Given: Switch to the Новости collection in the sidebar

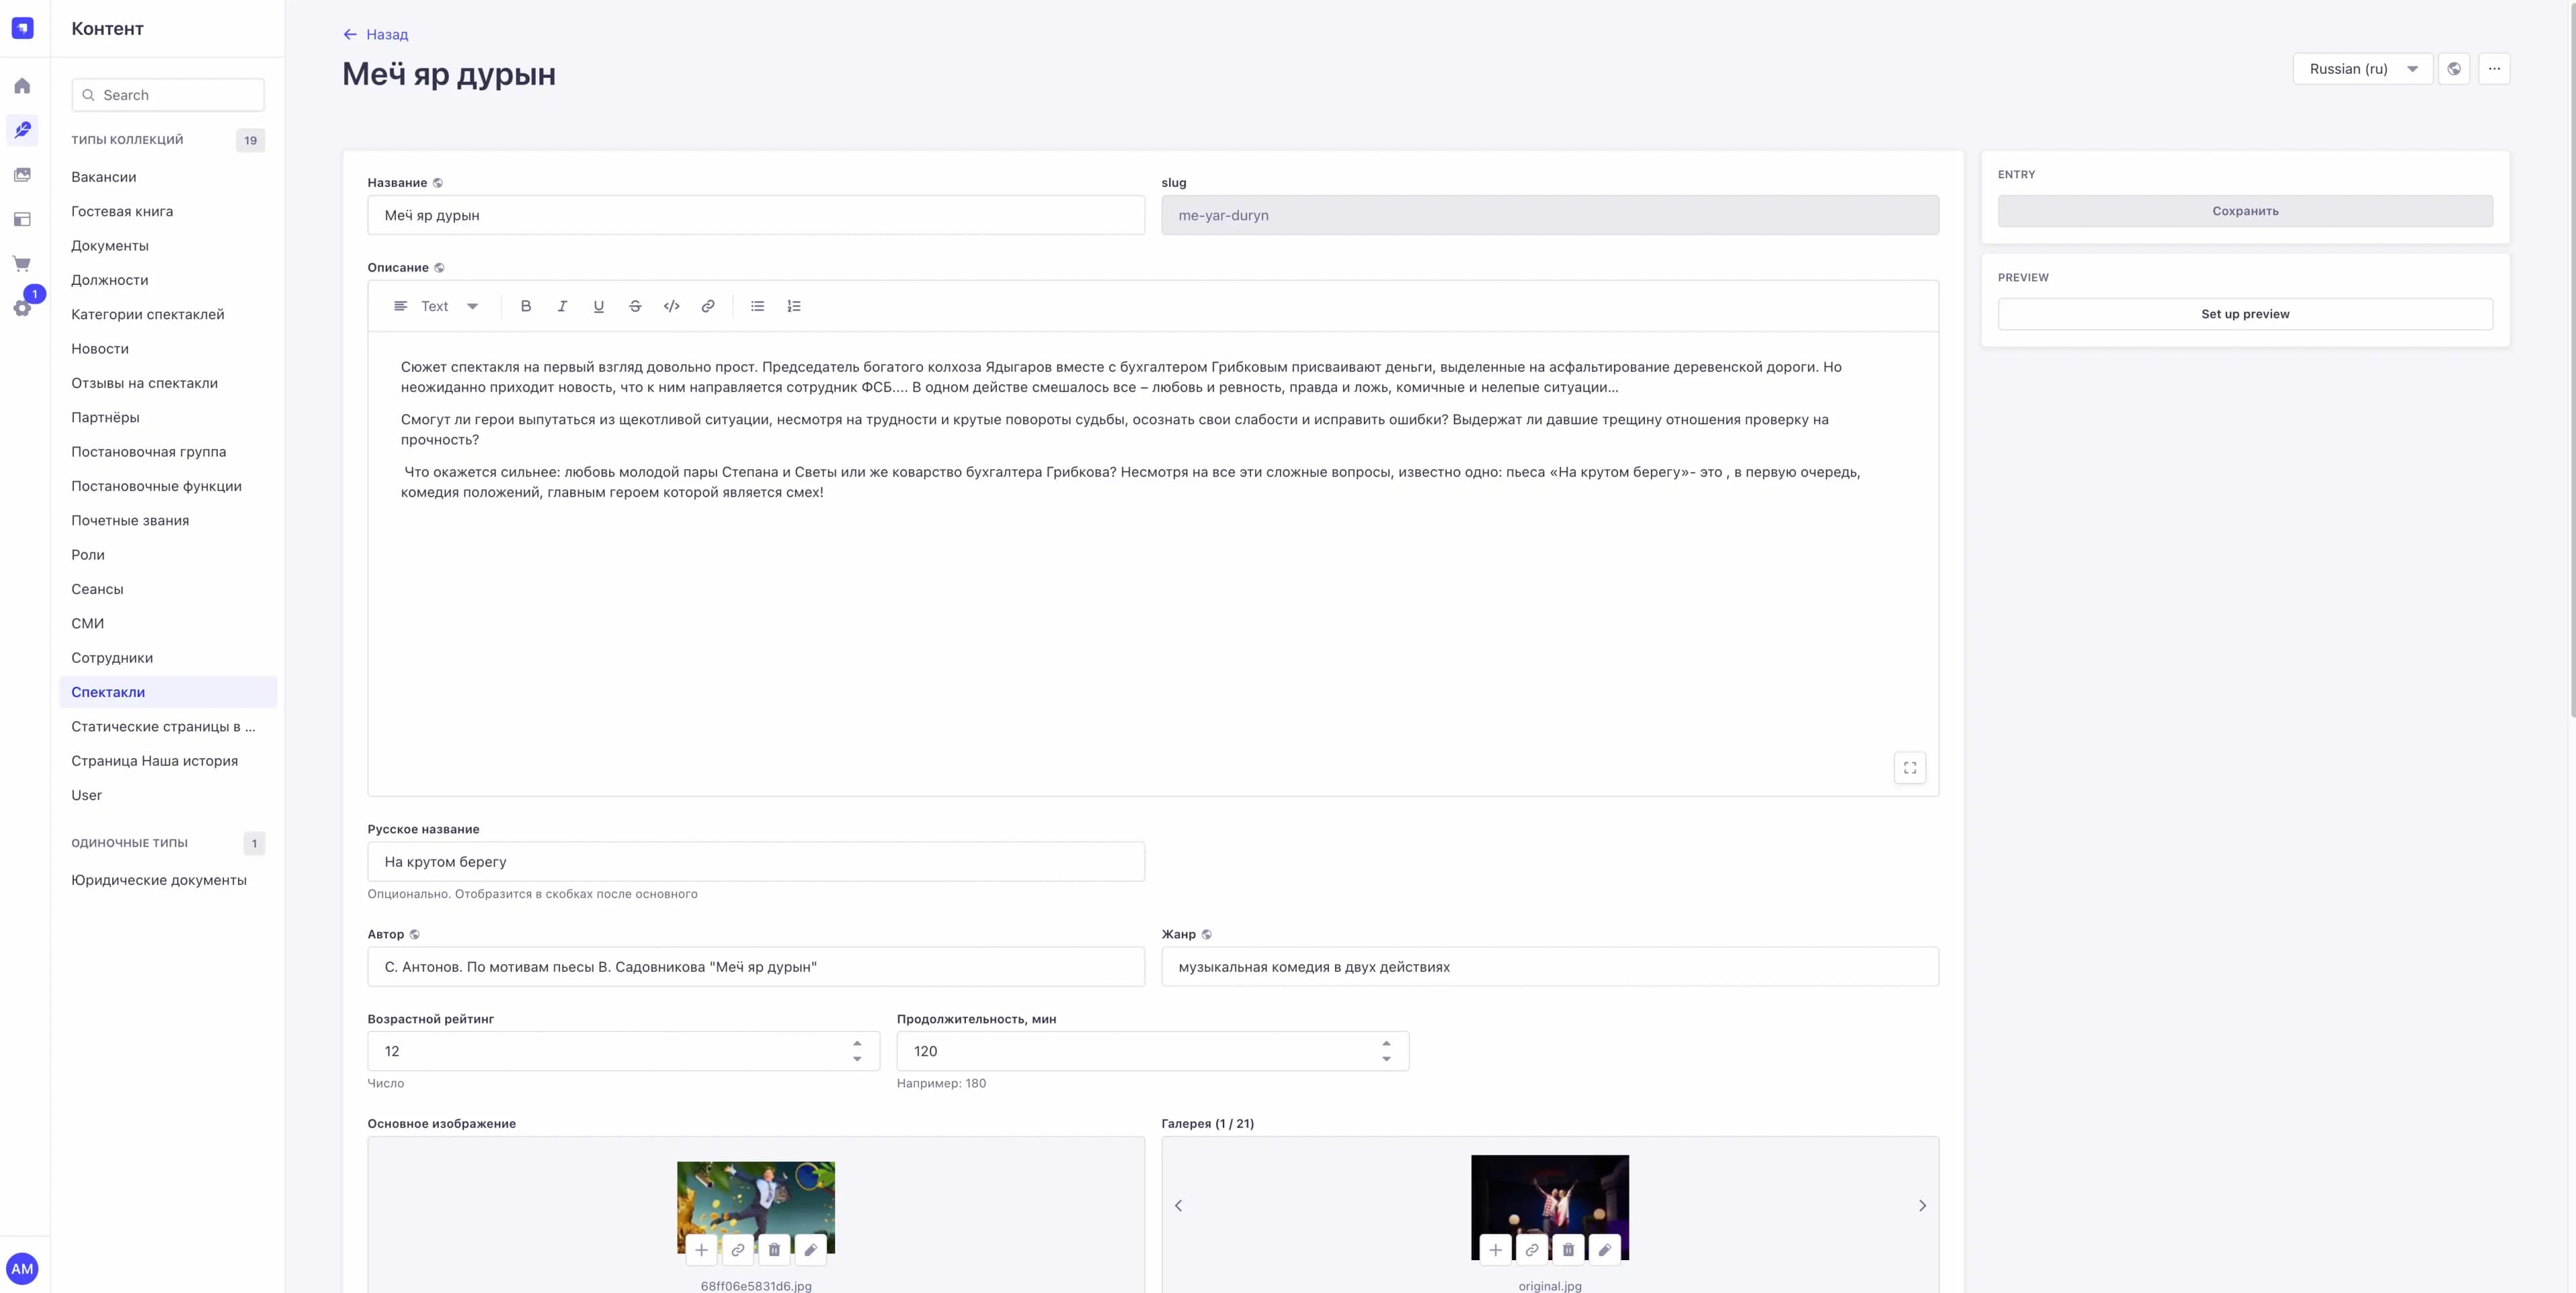Looking at the screenshot, I should coord(100,348).
